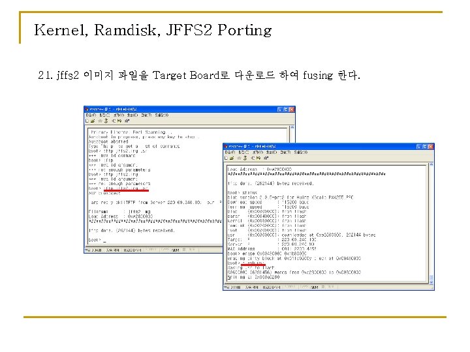
Task: Click Call phone icon in back window toolbar
Action: tap(101, 121)
